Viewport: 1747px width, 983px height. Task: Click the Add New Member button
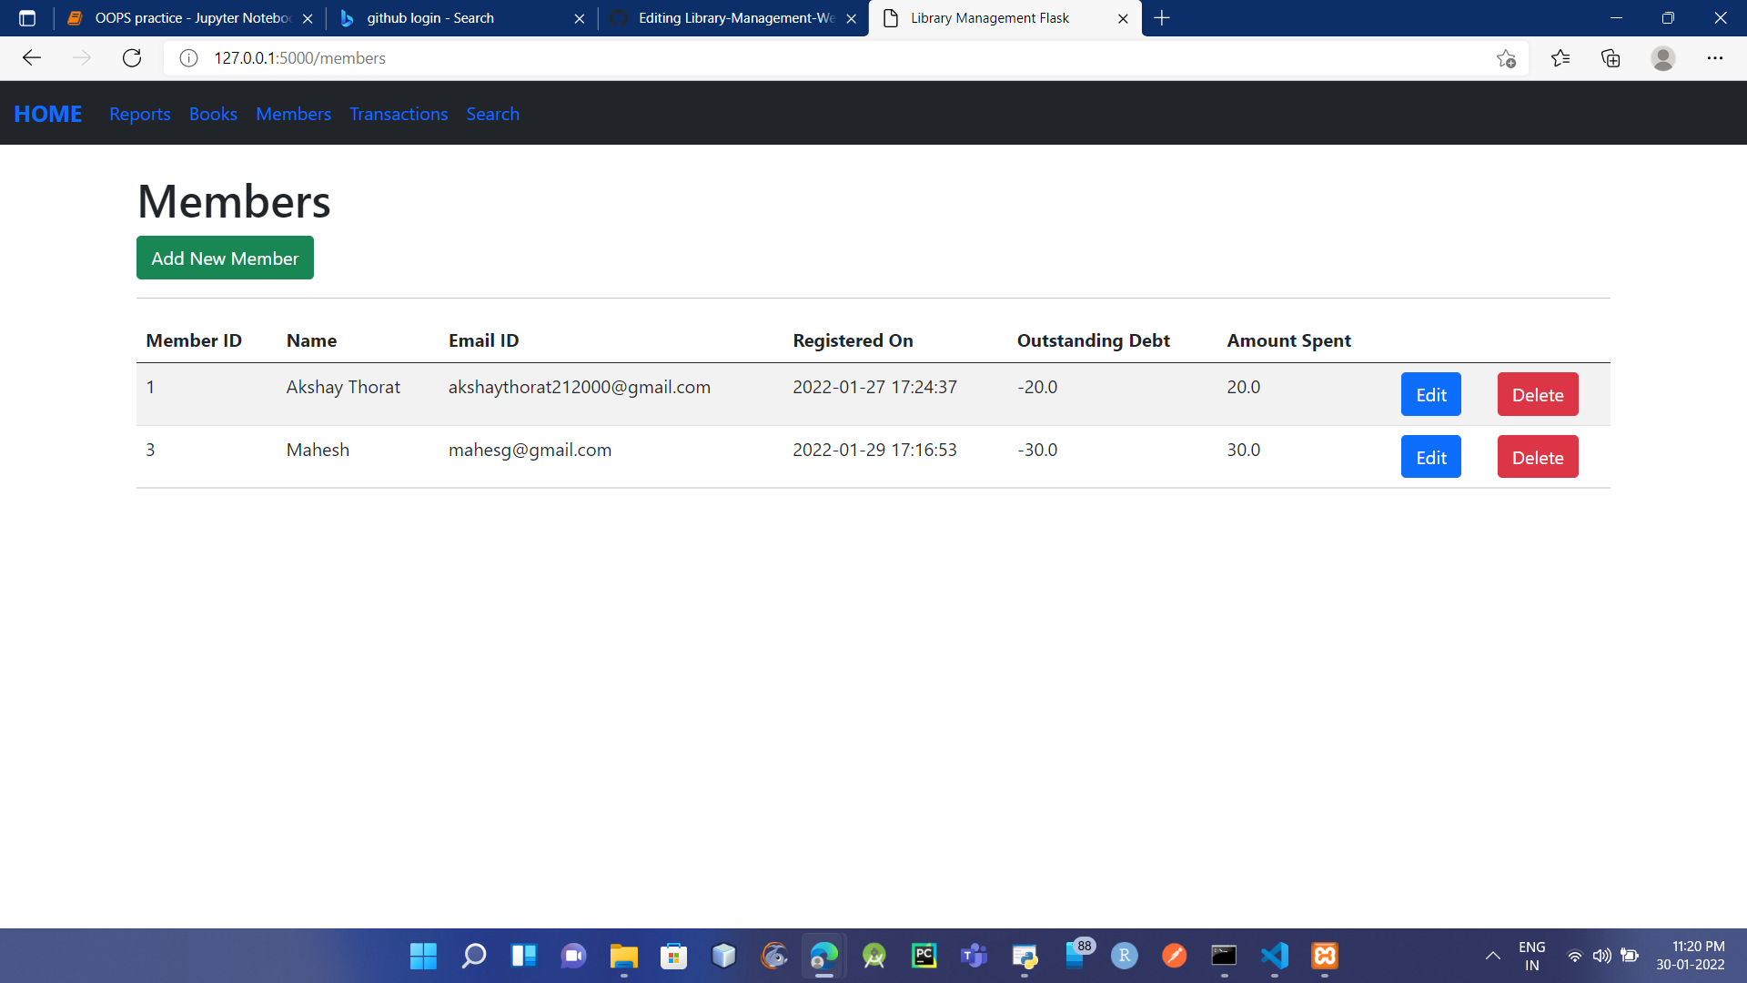coord(225,258)
